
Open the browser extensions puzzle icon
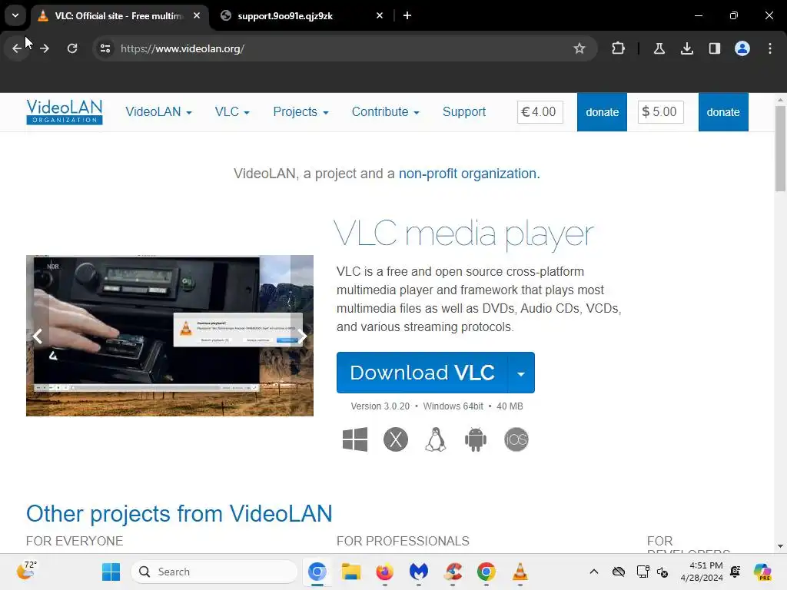619,48
